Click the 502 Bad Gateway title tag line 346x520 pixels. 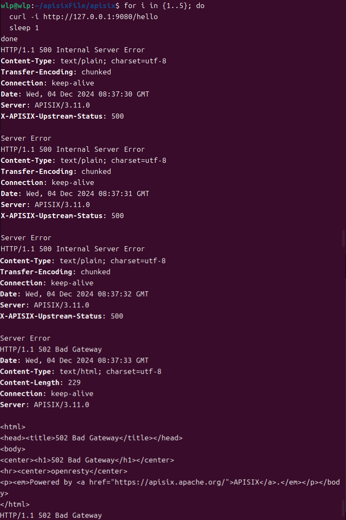91,438
